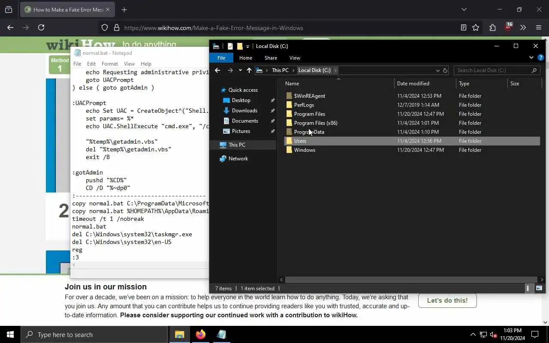Screen dimensions: 549x343
Task: Open Notepad File menu
Action: coord(77,64)
